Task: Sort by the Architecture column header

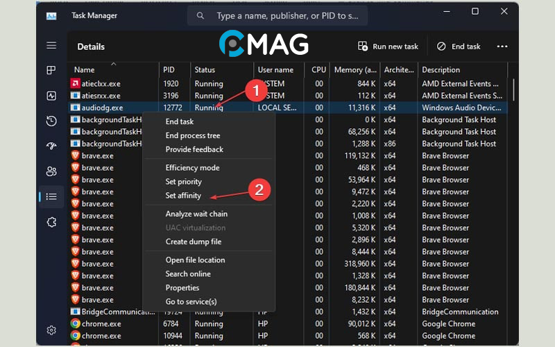Action: [399, 70]
